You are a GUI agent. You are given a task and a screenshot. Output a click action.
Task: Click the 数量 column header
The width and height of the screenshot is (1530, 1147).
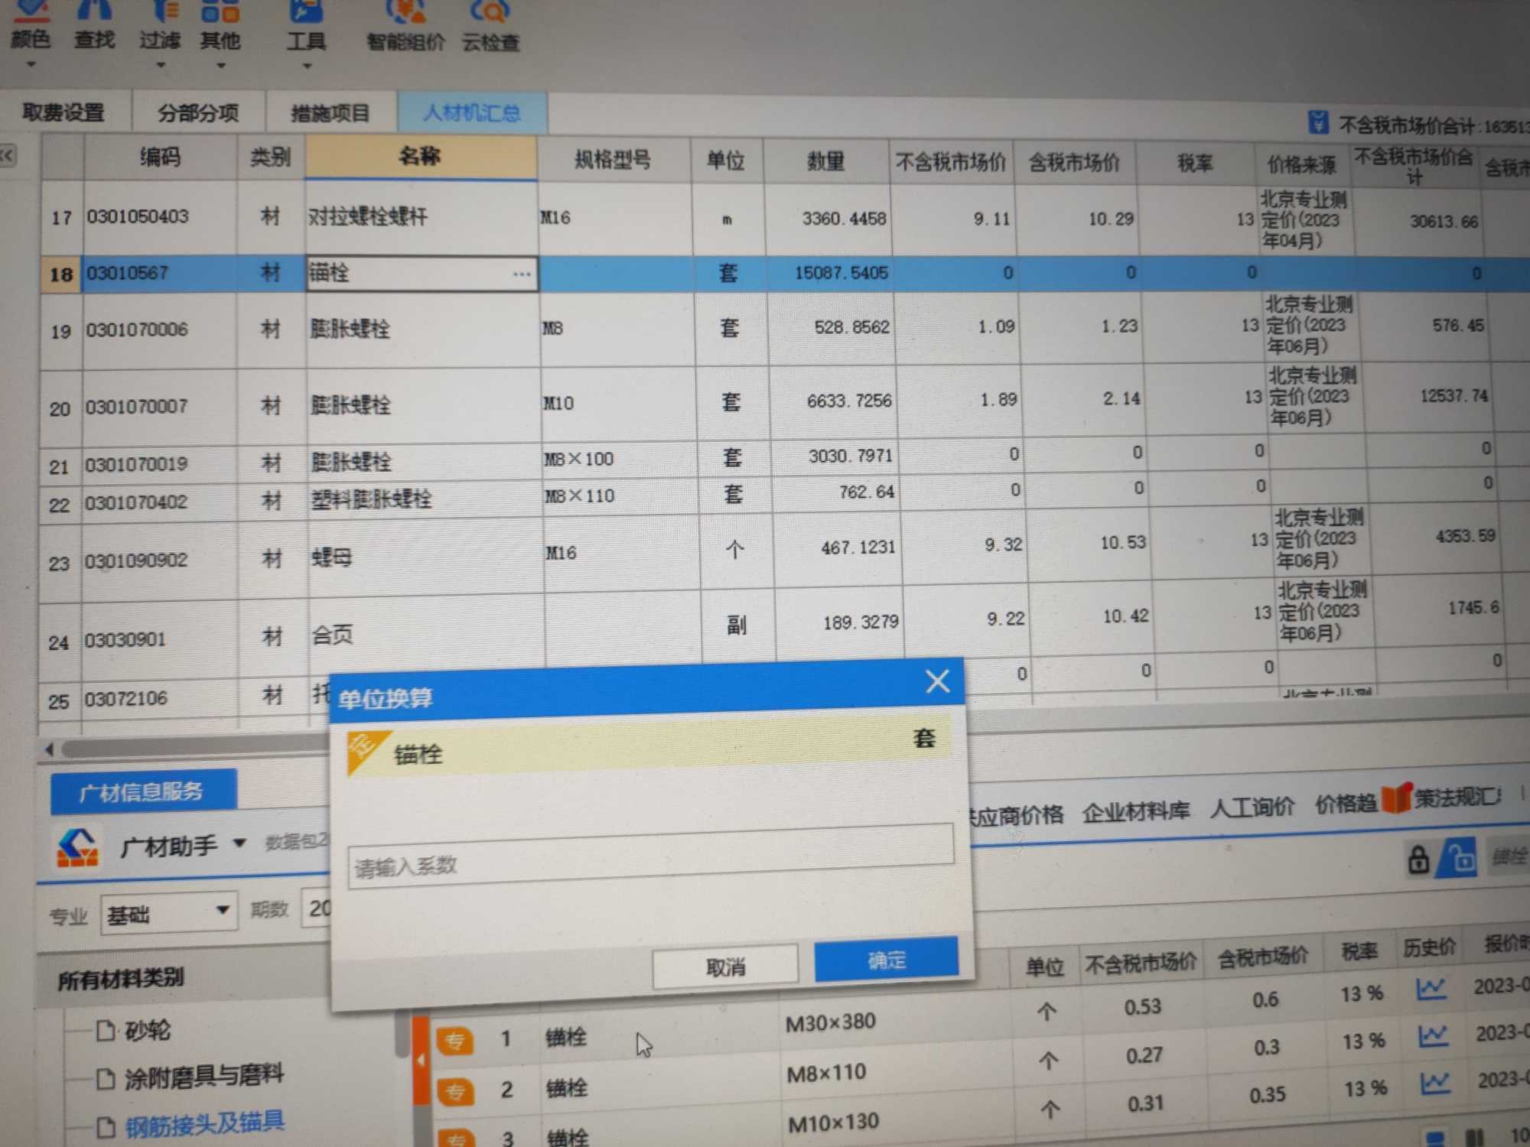pos(826,161)
